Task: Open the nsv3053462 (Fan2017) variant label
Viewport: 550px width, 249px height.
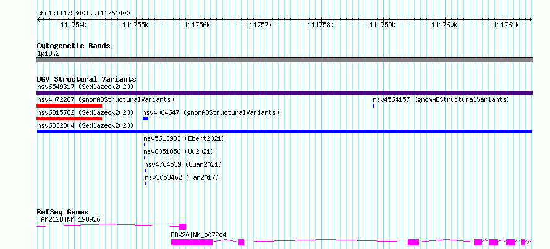Action: [182, 177]
